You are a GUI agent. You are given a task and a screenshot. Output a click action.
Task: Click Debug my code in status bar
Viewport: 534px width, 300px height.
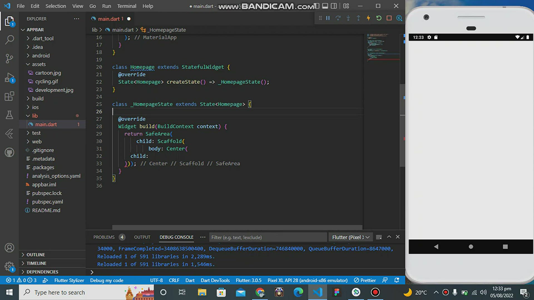pyautogui.click(x=107, y=280)
